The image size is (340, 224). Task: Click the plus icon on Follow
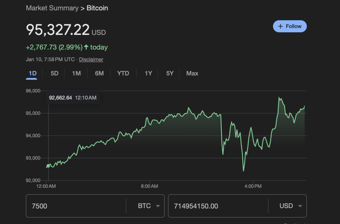tap(281, 26)
